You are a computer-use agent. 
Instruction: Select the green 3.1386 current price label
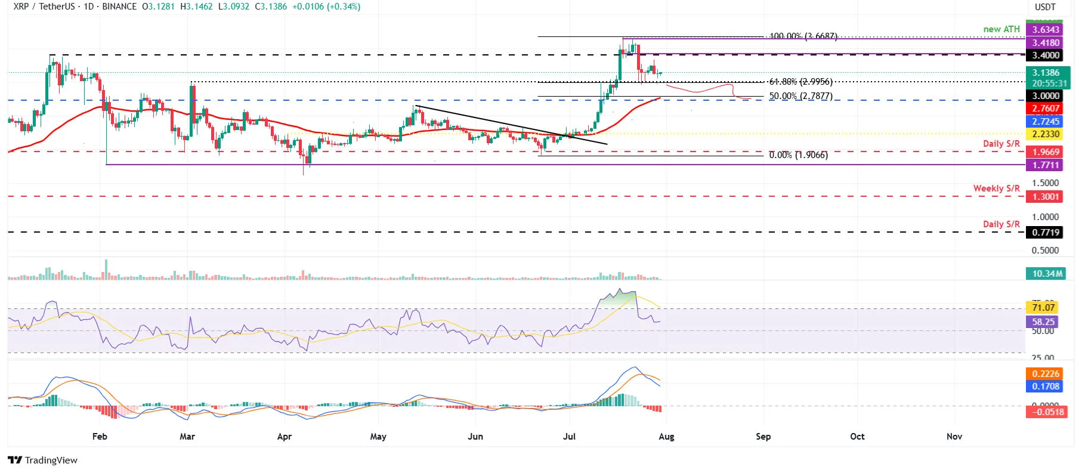1046,73
